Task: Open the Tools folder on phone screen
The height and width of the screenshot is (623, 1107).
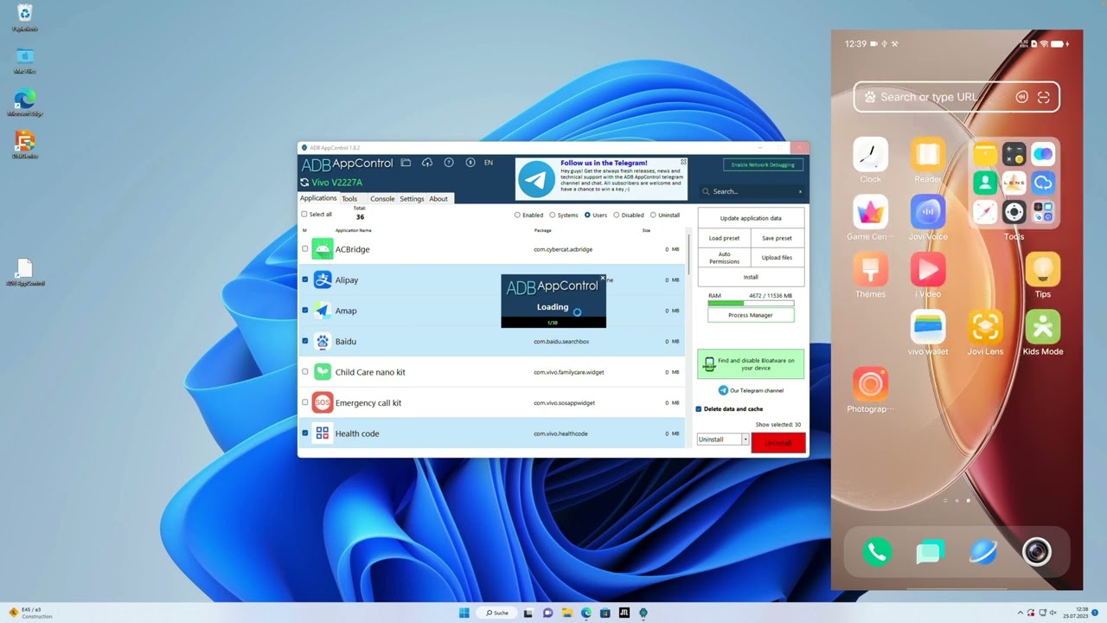Action: coord(1014,183)
